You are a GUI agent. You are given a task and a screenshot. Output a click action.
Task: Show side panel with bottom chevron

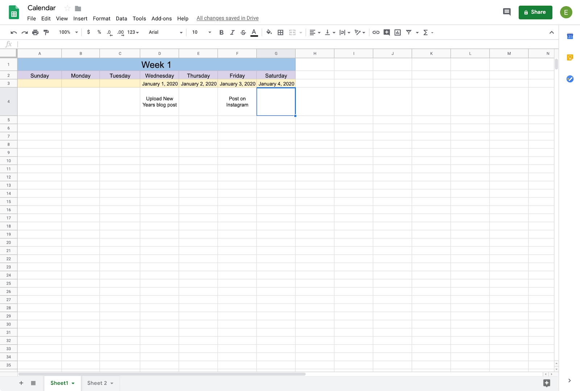point(569,381)
